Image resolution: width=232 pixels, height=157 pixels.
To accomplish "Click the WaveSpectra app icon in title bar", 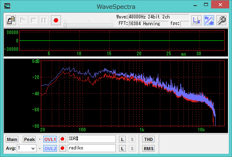I will pyautogui.click(x=7, y=6).
